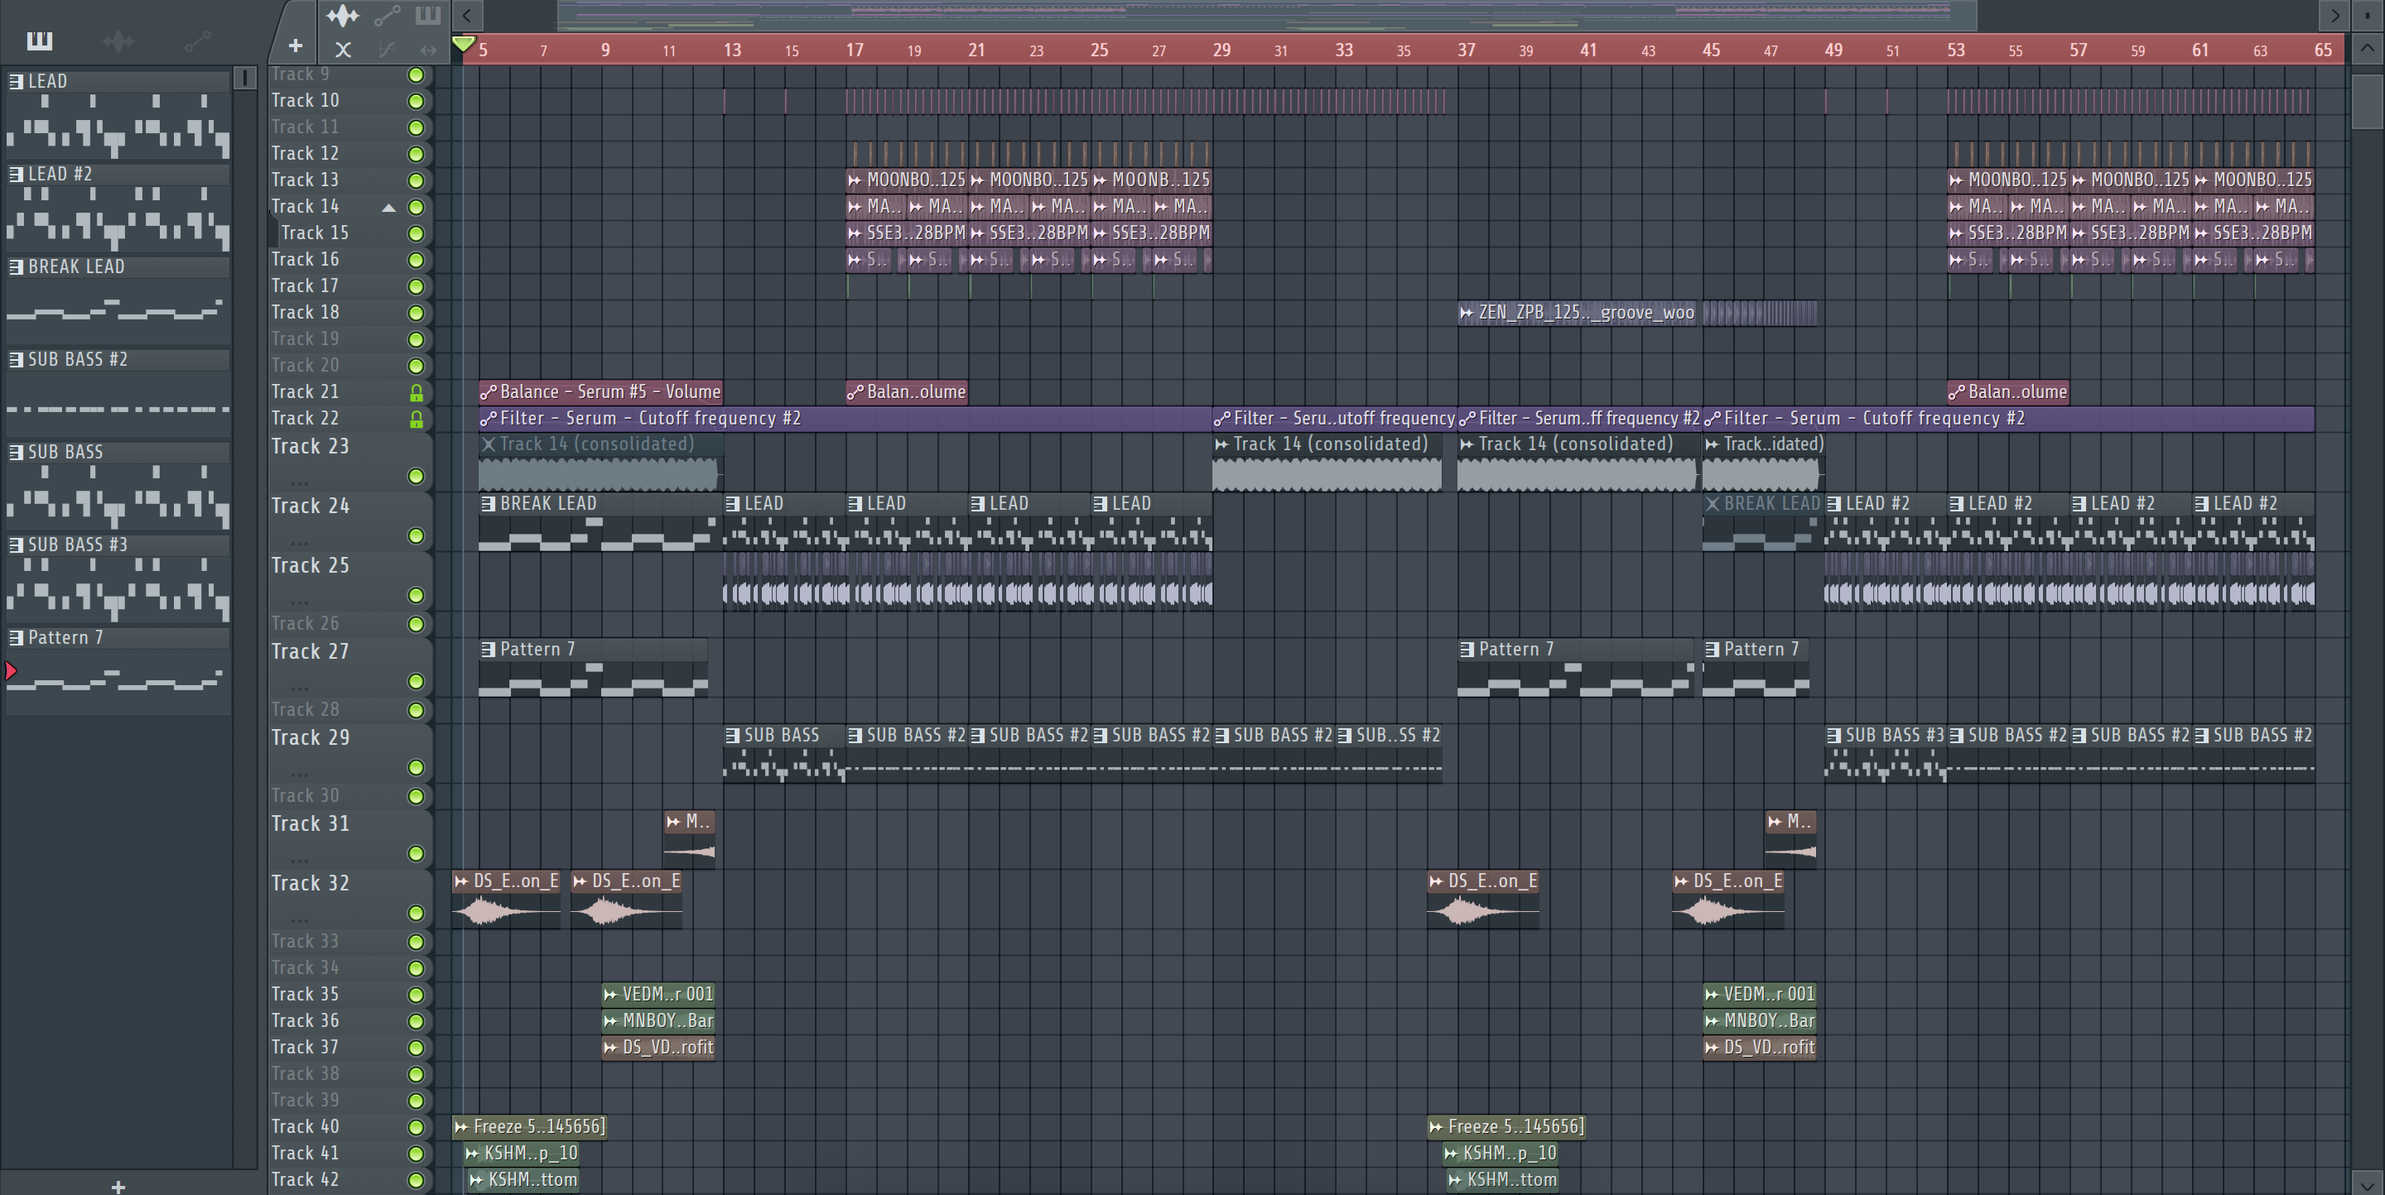This screenshot has height=1195, width=2385.
Task: Focus pattern clips in the playlist toolbar
Action: 428,15
